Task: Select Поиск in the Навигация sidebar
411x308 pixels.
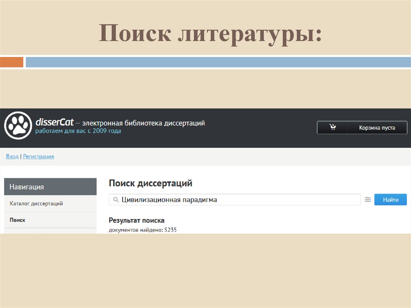Action: [x=17, y=220]
